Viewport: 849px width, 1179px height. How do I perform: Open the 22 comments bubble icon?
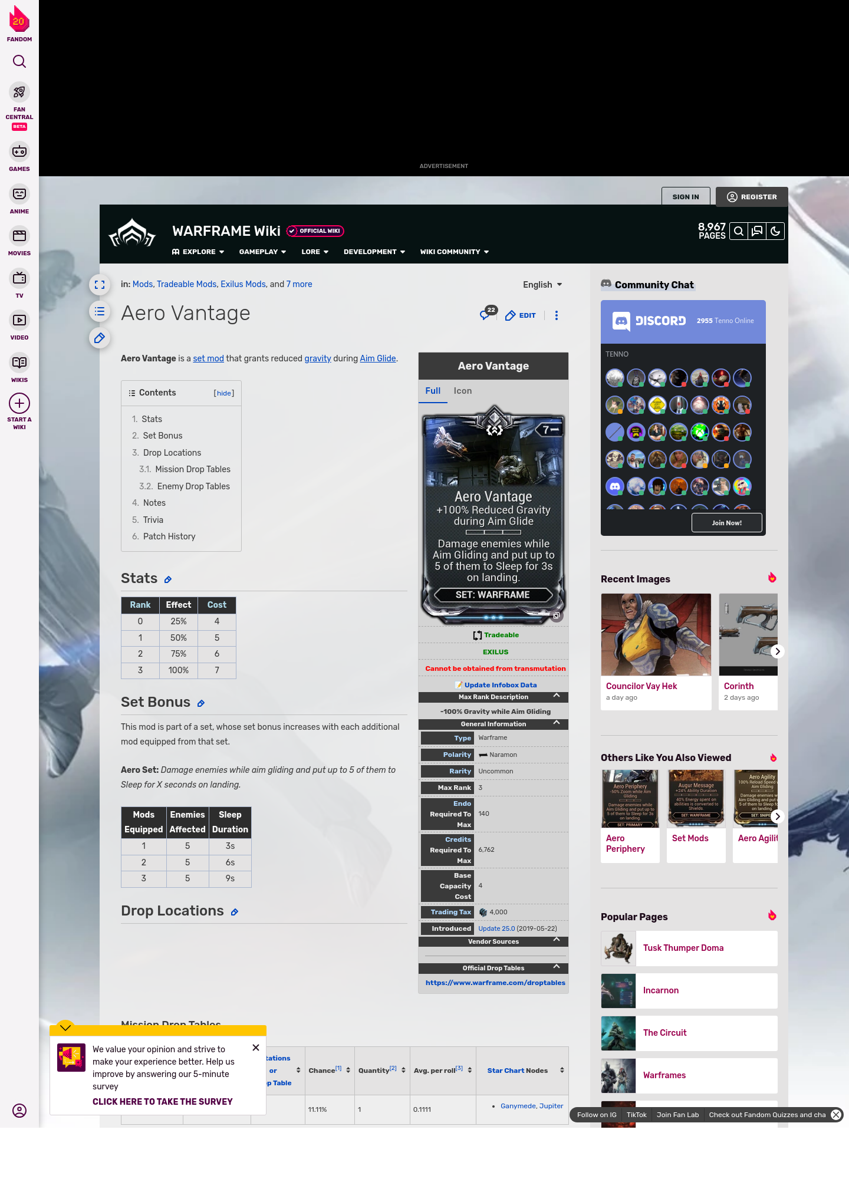(x=488, y=313)
